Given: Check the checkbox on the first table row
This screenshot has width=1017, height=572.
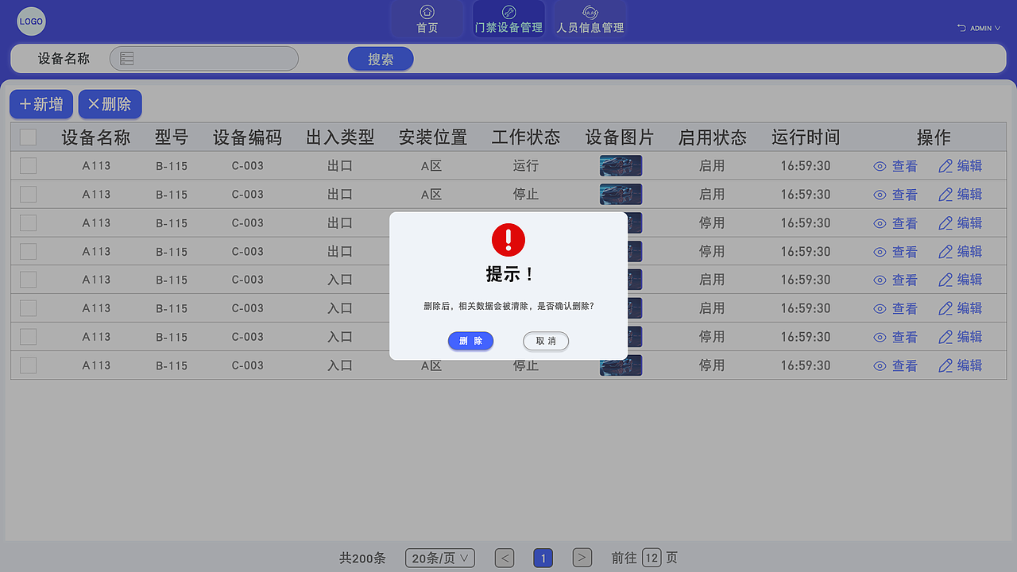Looking at the screenshot, I should tap(28, 165).
